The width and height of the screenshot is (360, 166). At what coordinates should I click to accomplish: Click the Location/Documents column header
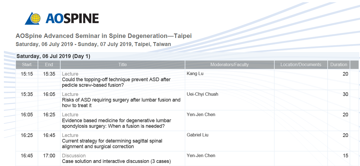point(301,65)
